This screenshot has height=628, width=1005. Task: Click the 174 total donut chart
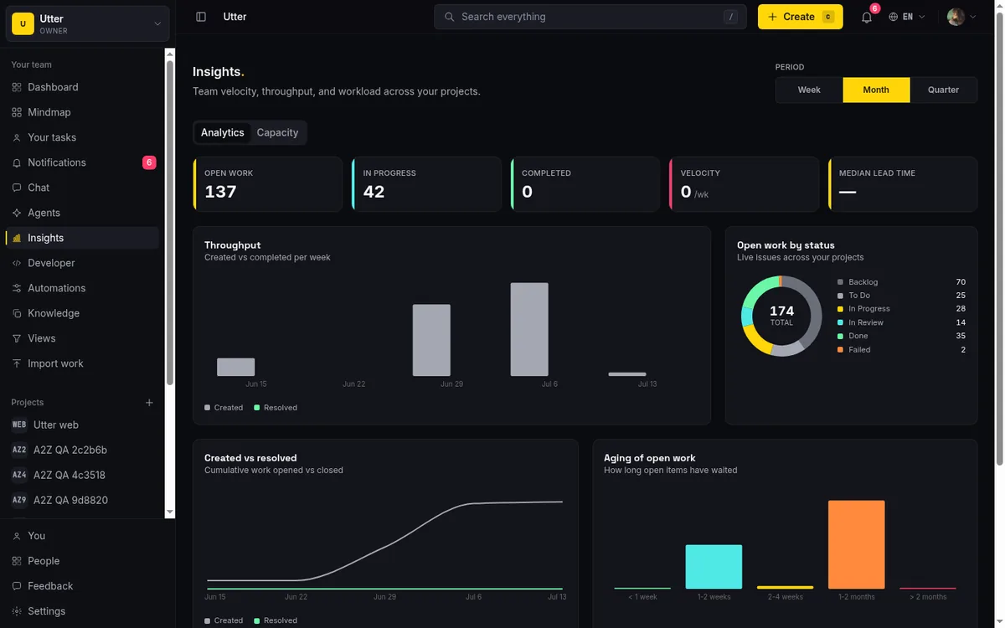(x=781, y=316)
